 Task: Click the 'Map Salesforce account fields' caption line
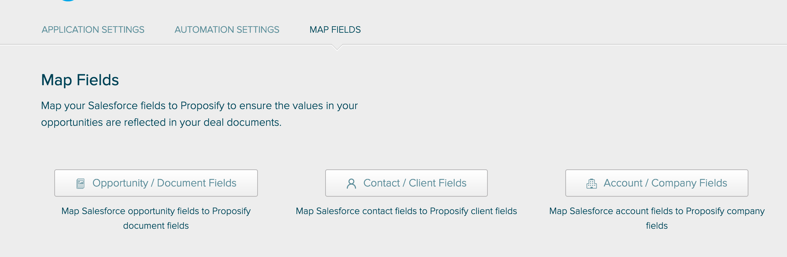[x=657, y=211]
